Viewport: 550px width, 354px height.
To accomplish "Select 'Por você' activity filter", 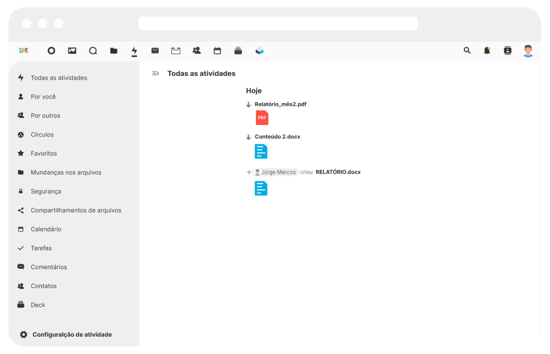I will coord(43,97).
